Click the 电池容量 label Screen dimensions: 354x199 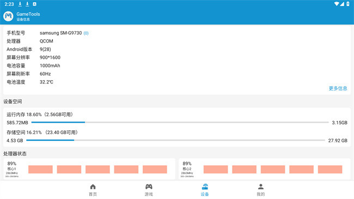pyautogui.click(x=16, y=65)
